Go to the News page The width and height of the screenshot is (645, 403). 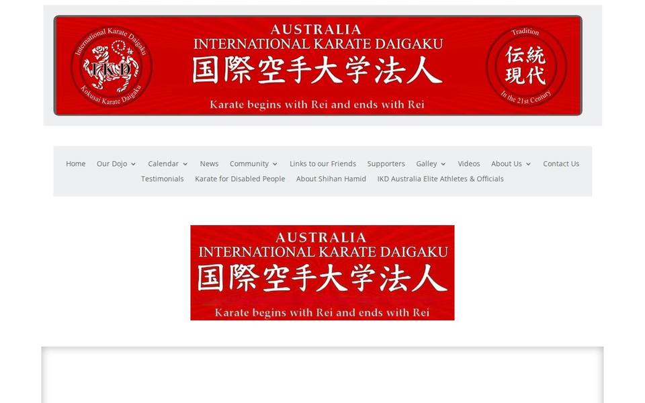(209, 164)
